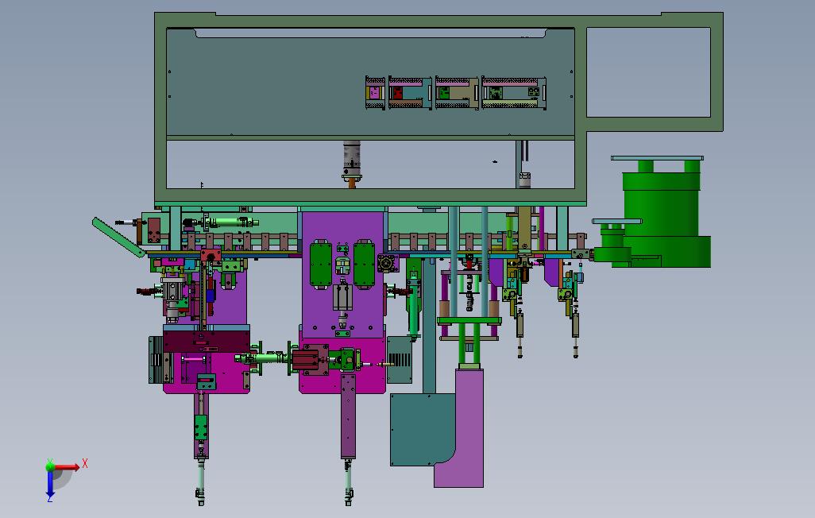
Task: Select the gray coupling below the upper panel
Action: pyautogui.click(x=352, y=160)
